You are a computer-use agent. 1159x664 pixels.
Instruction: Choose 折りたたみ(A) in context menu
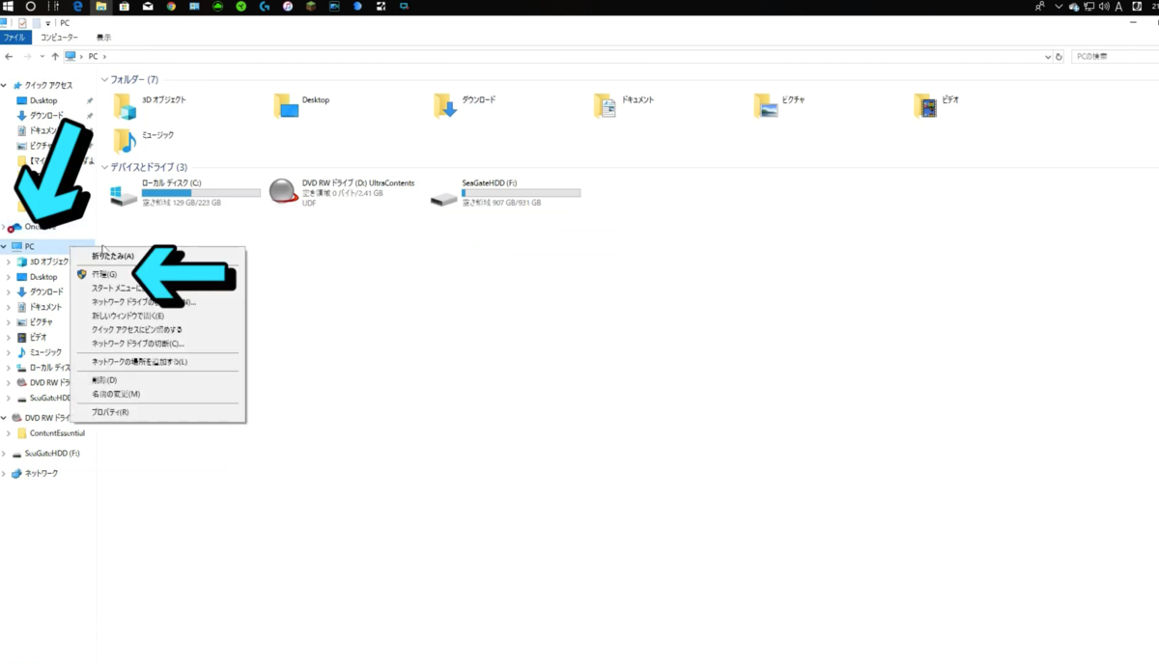(158, 256)
